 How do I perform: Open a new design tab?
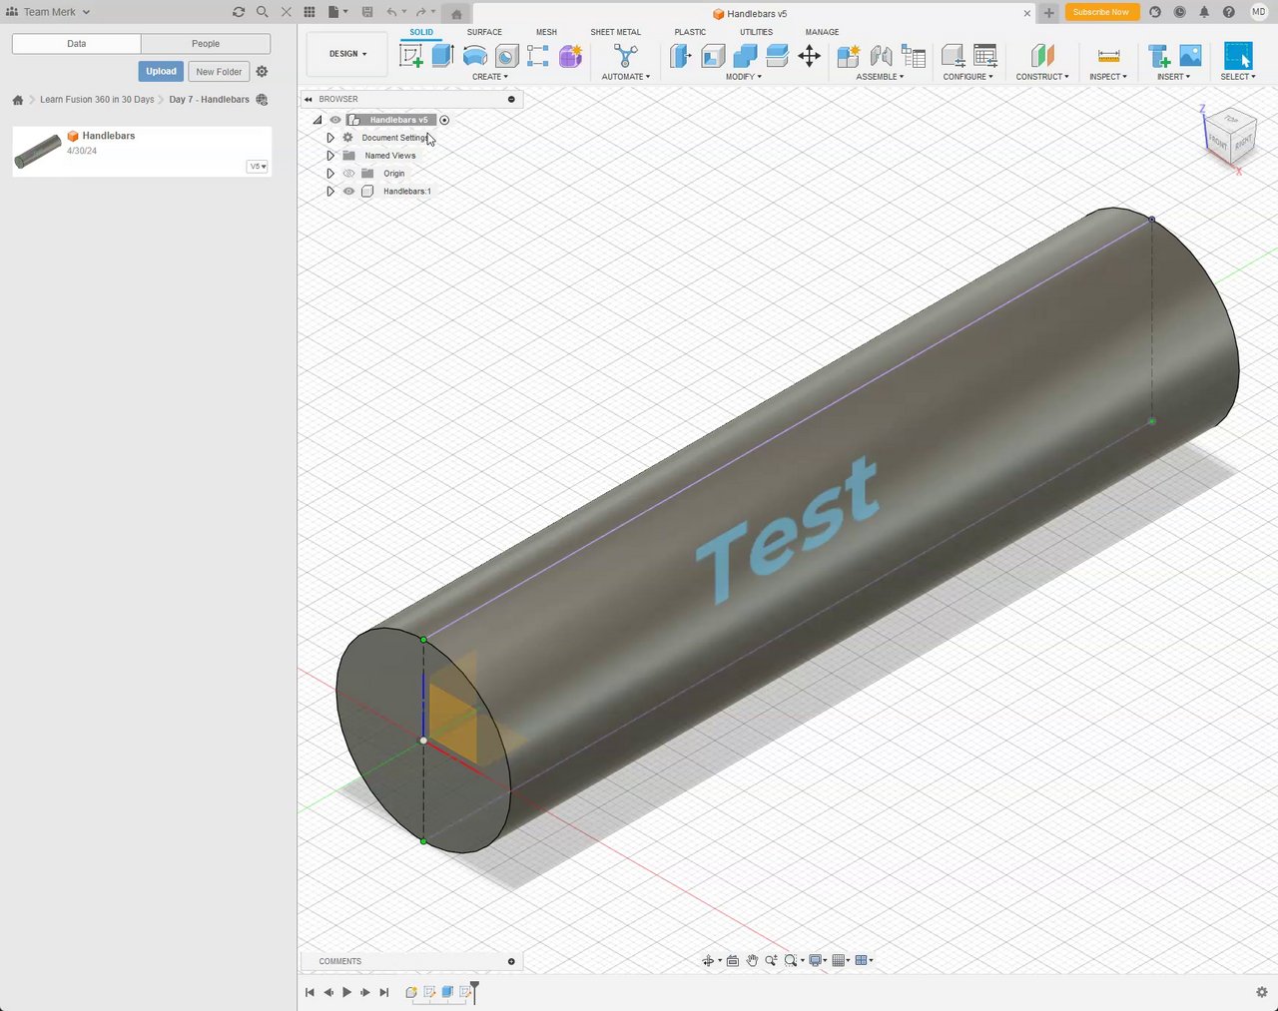(1049, 13)
